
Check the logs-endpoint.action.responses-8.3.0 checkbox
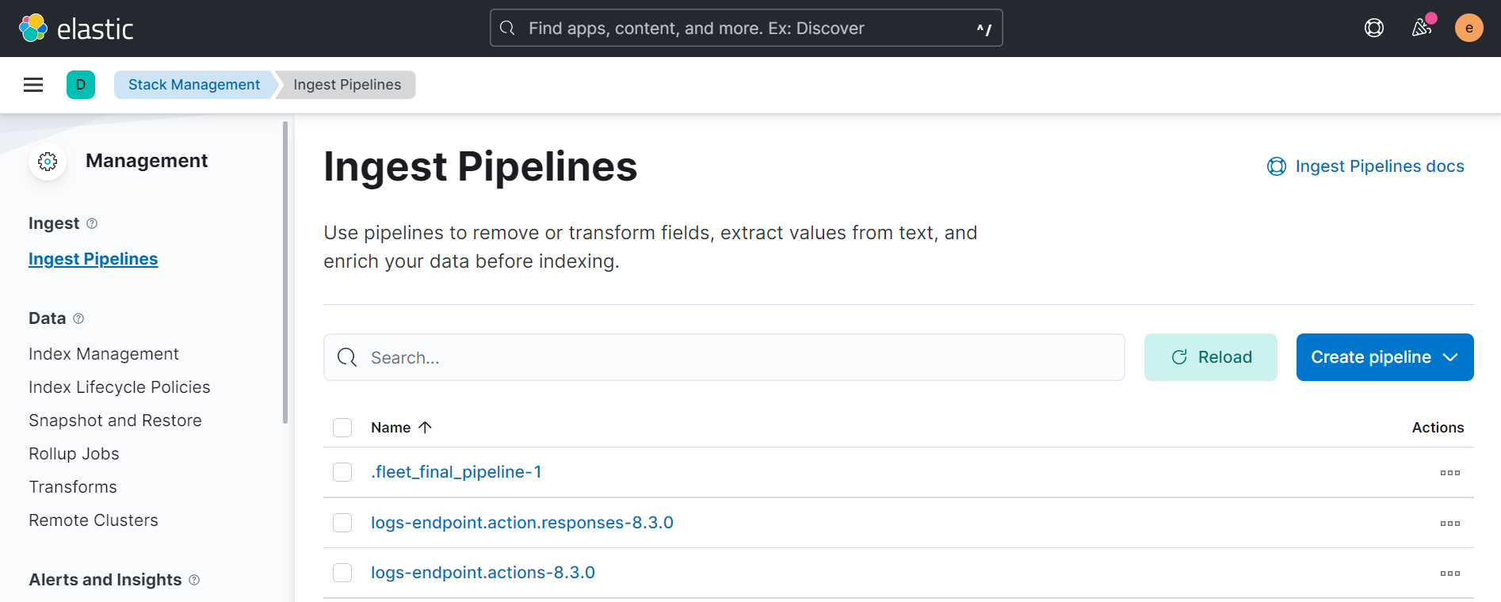point(342,523)
